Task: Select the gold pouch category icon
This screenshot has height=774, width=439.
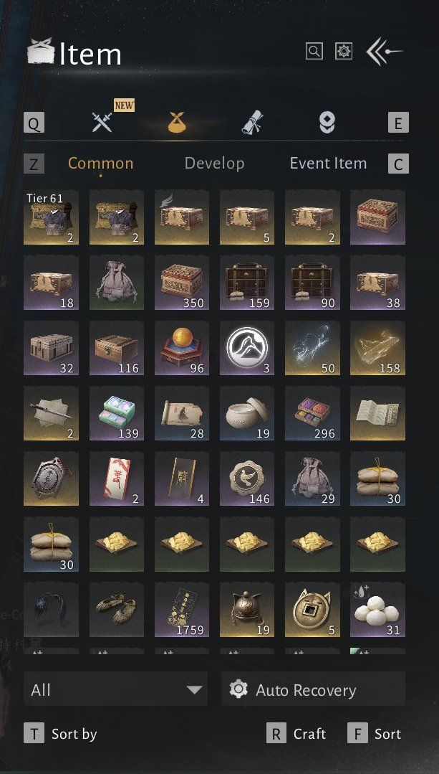Action: [178, 122]
